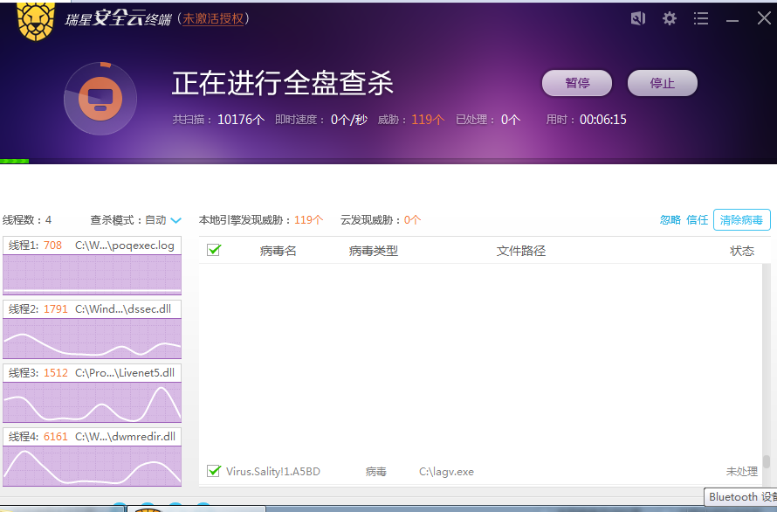The image size is (777, 512).
Task: Click the 清除病毒 button
Action: pos(742,220)
